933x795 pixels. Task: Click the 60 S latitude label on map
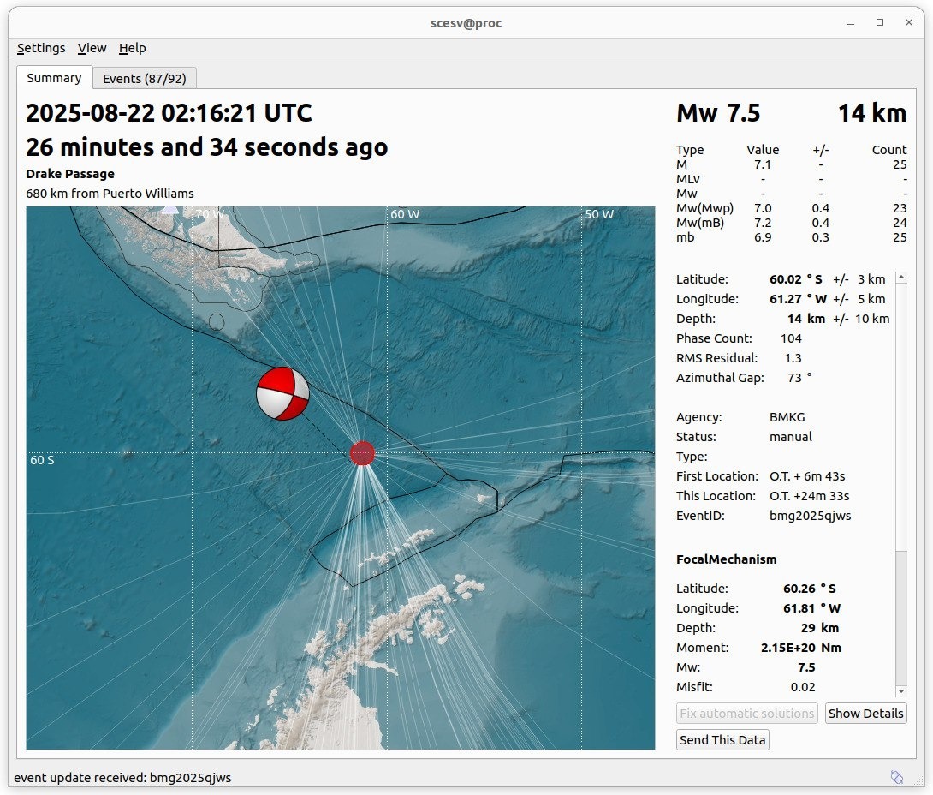click(x=42, y=460)
